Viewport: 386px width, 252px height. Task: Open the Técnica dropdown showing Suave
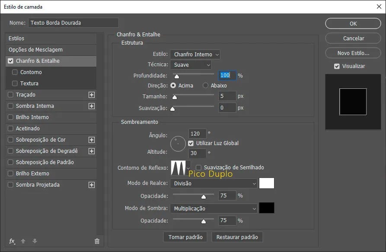click(191, 65)
